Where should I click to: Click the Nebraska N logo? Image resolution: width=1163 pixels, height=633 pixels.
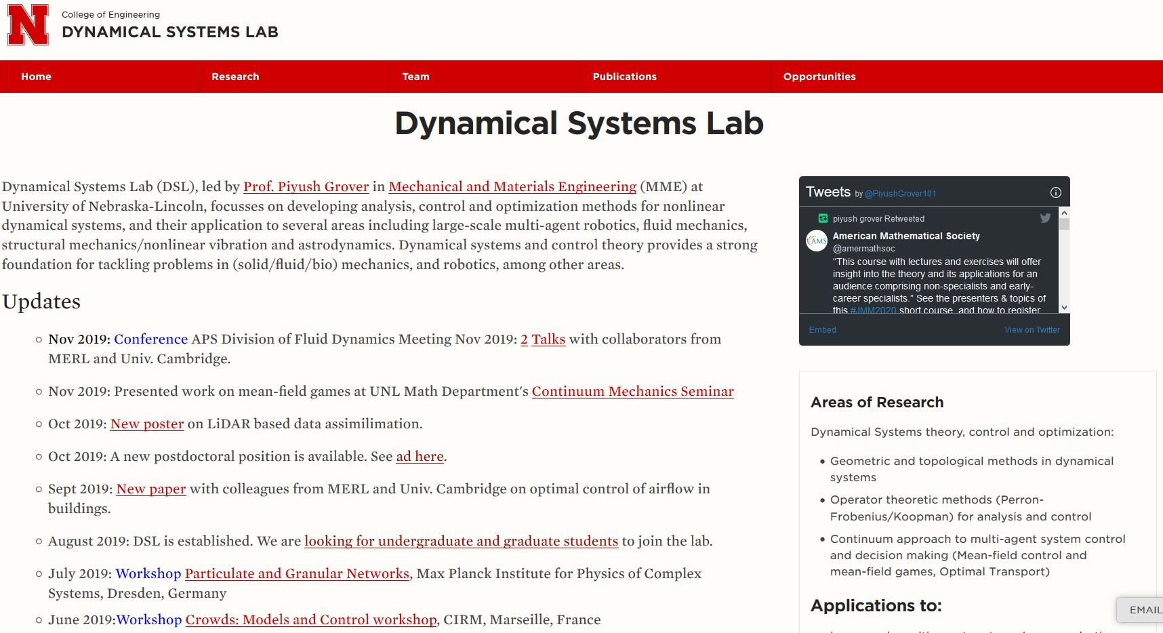coord(28,25)
